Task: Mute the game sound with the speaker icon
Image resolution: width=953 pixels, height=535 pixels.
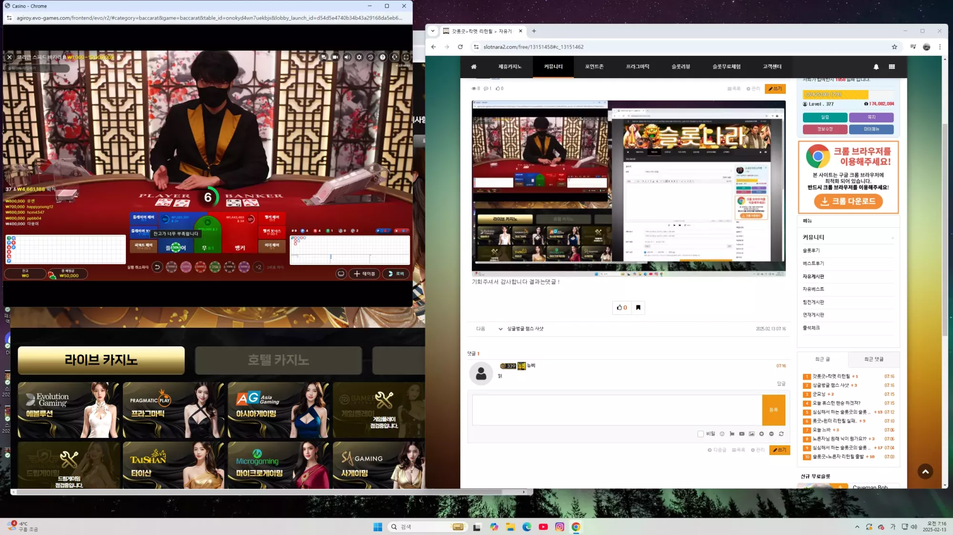Action: pyautogui.click(x=347, y=57)
